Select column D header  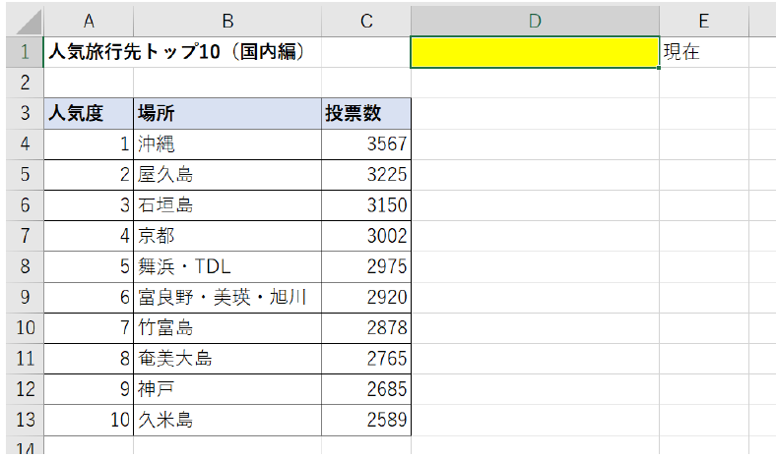535,21
